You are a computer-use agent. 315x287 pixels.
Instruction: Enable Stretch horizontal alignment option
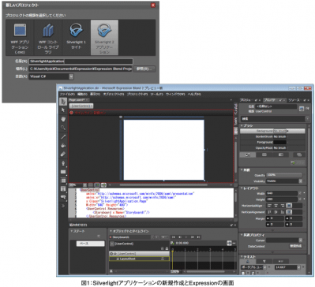pos(289,206)
